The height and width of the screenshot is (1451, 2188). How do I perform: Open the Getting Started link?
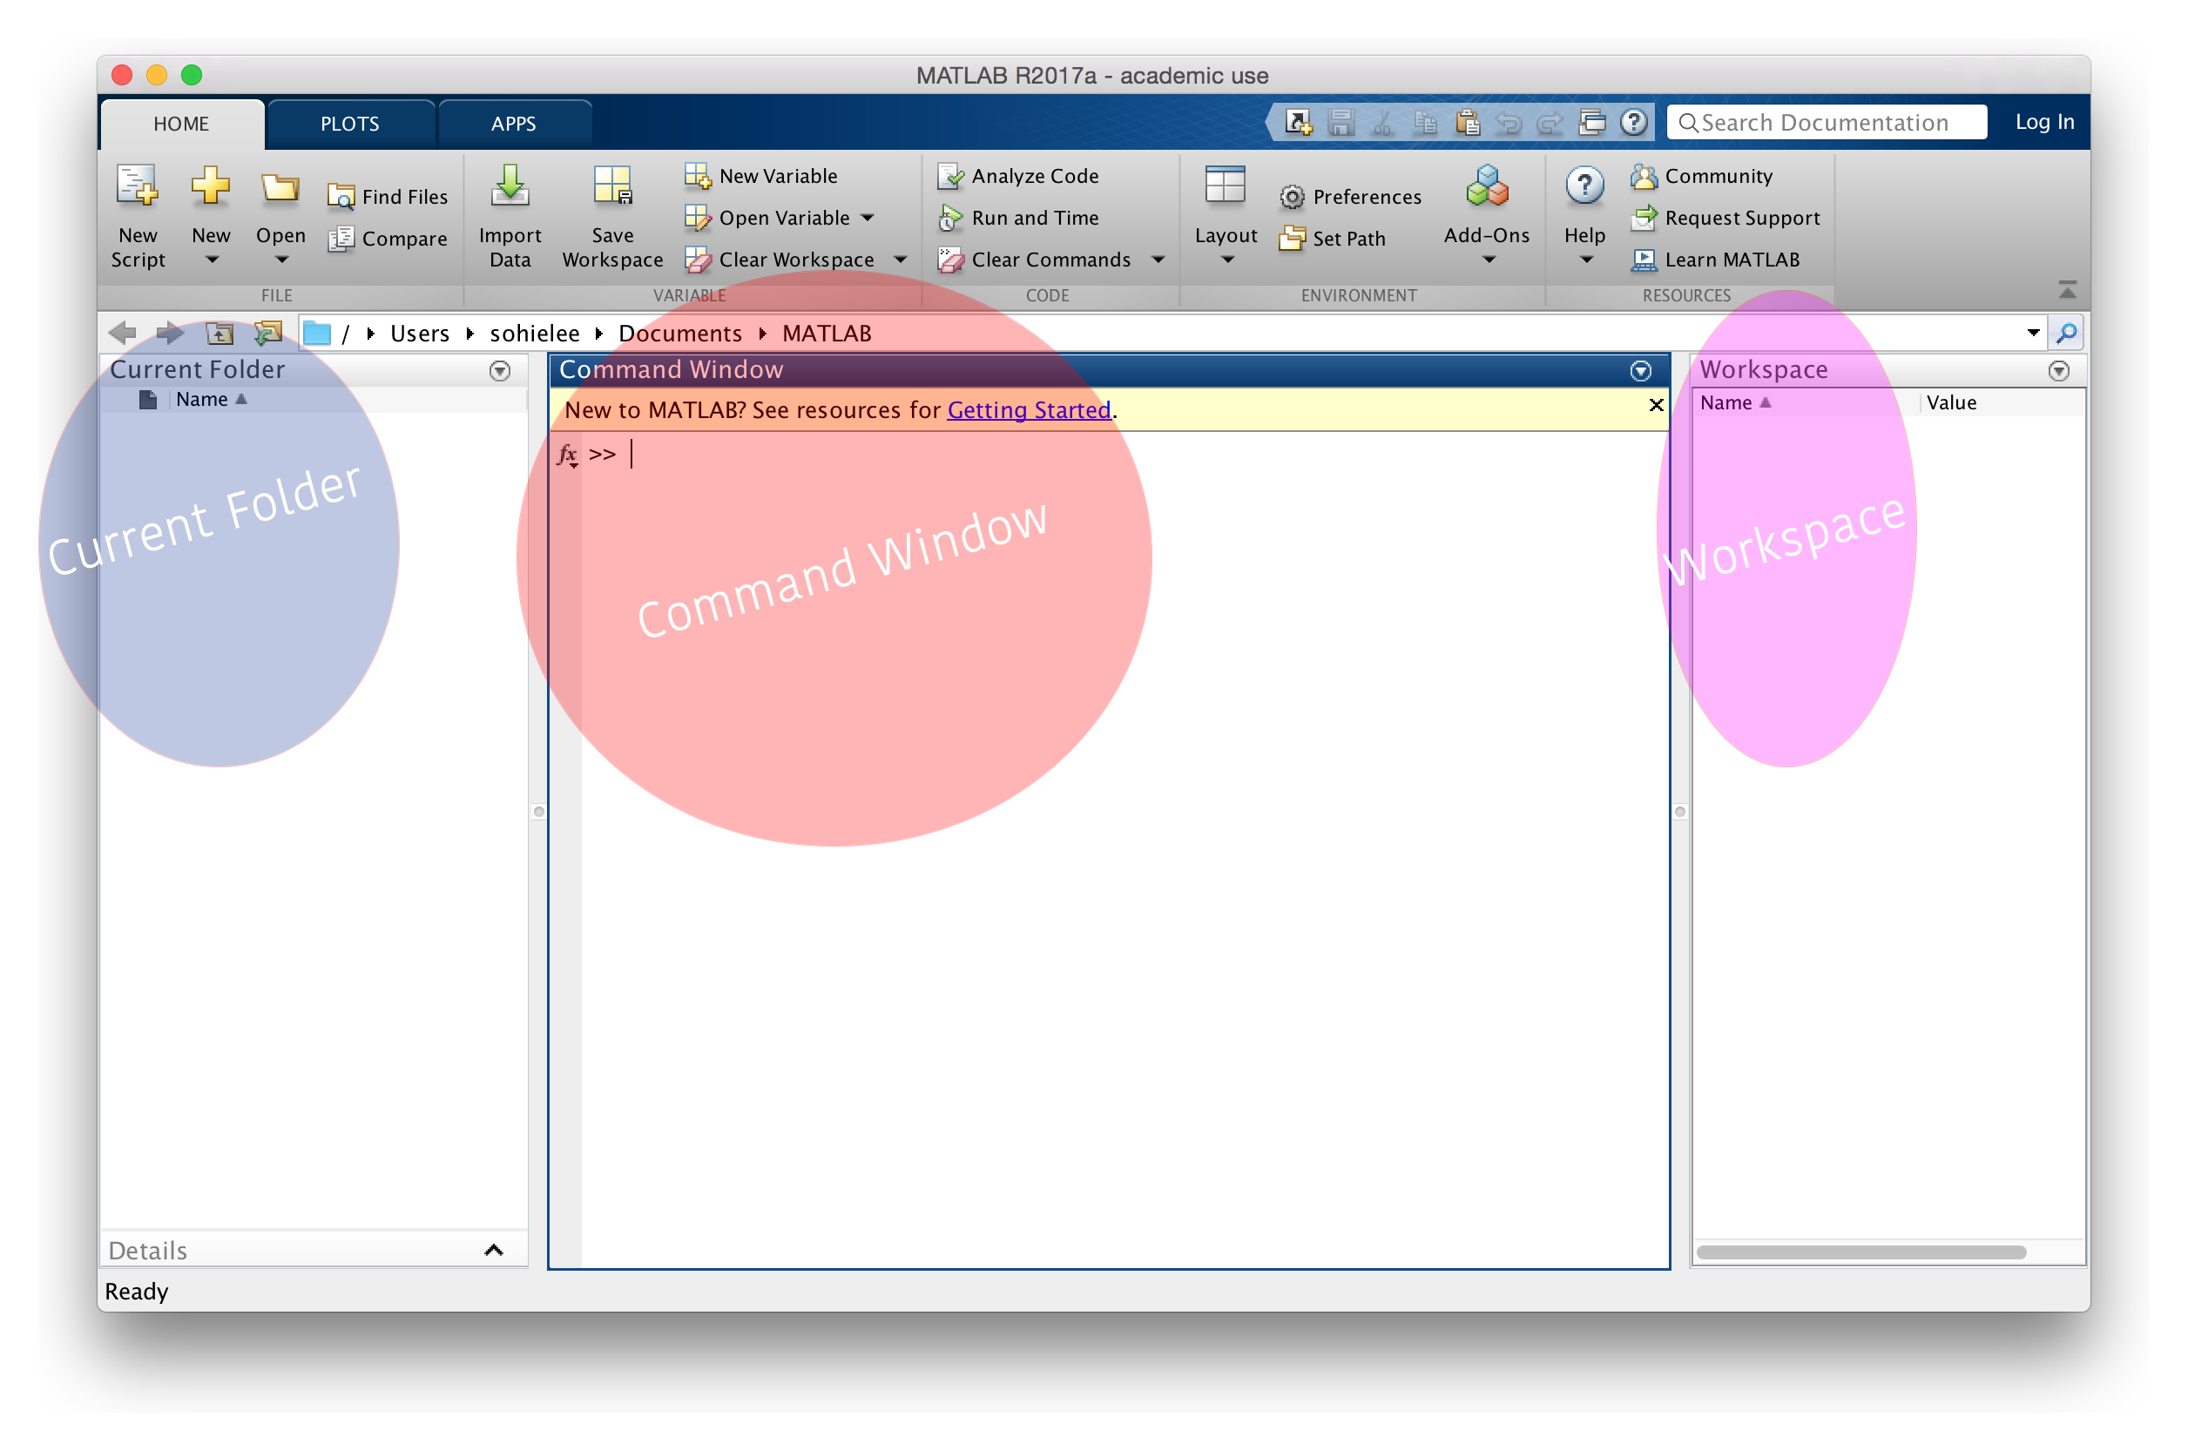1029,410
